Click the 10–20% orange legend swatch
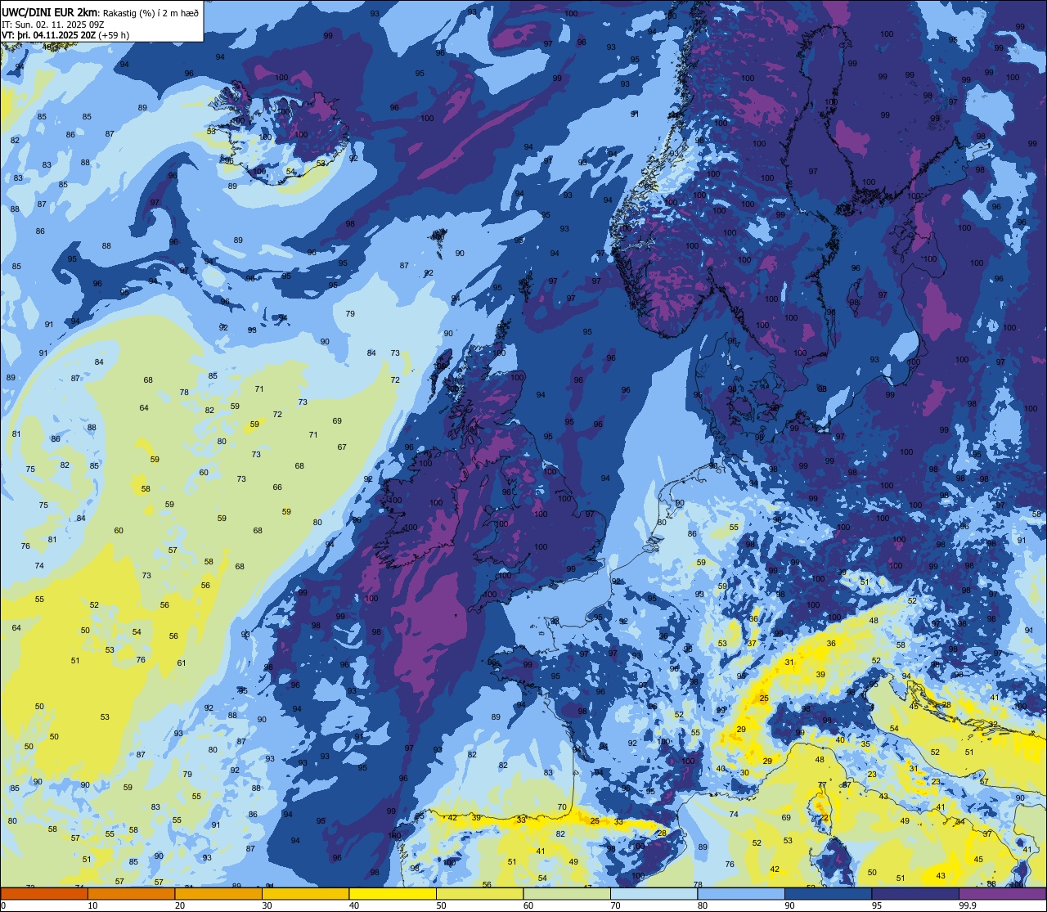 (131, 894)
